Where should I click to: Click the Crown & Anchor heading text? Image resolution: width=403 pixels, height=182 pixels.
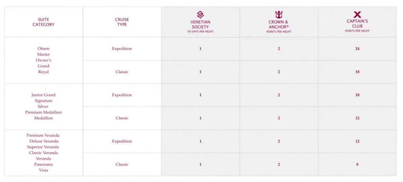pyautogui.click(x=279, y=24)
